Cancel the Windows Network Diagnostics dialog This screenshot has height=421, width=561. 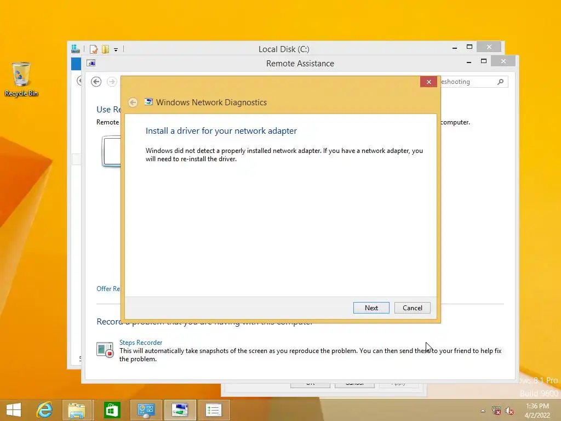pyautogui.click(x=412, y=308)
